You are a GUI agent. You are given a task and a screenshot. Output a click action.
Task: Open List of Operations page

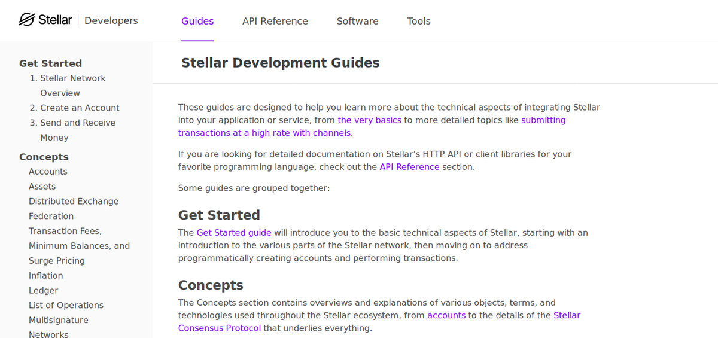[66, 305]
